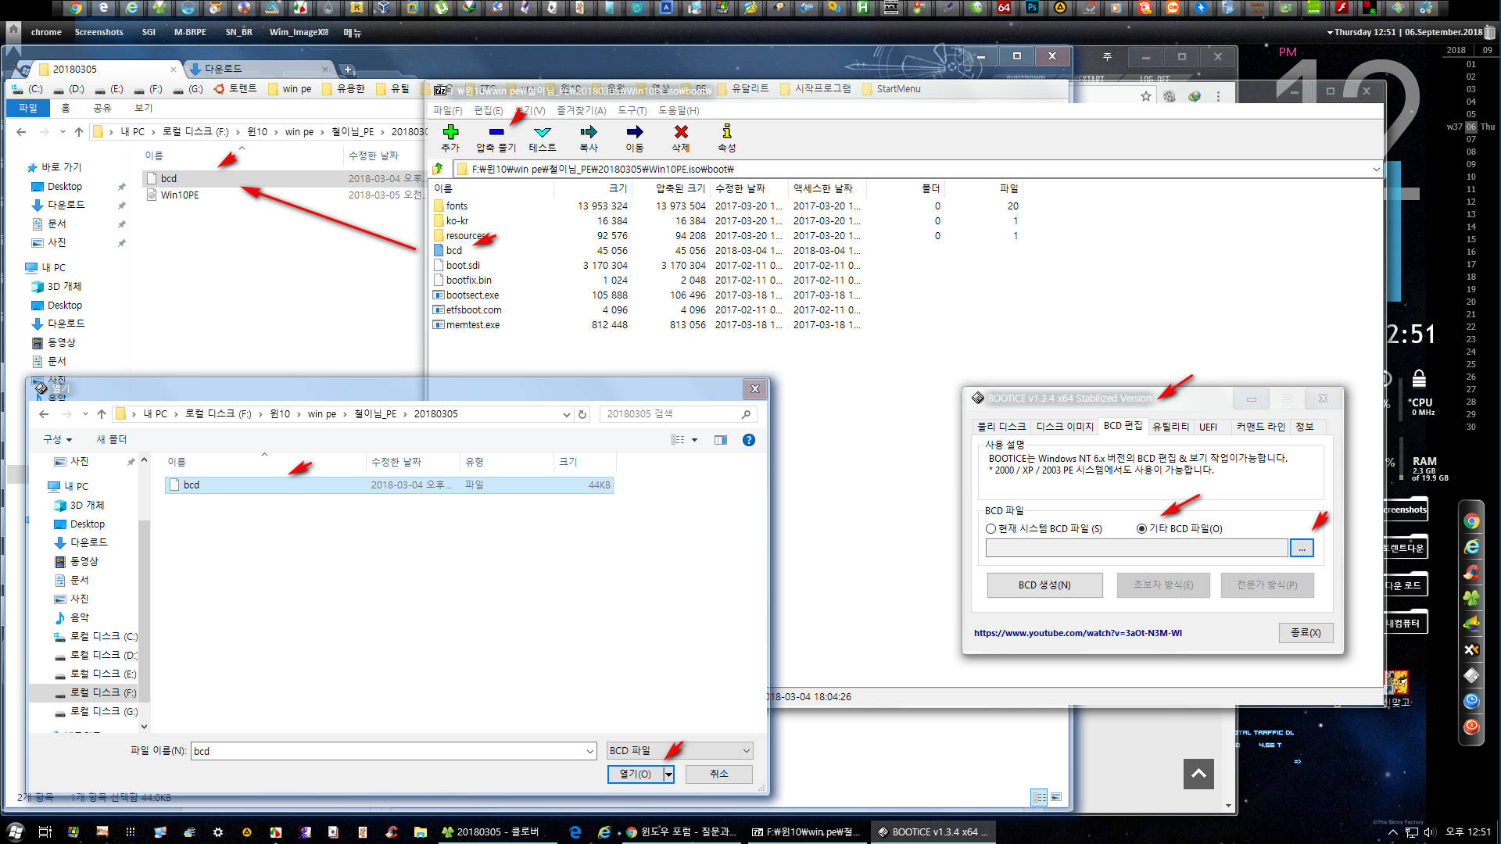
Task: Open the YouTube link in BOOTICE
Action: coord(1077,633)
